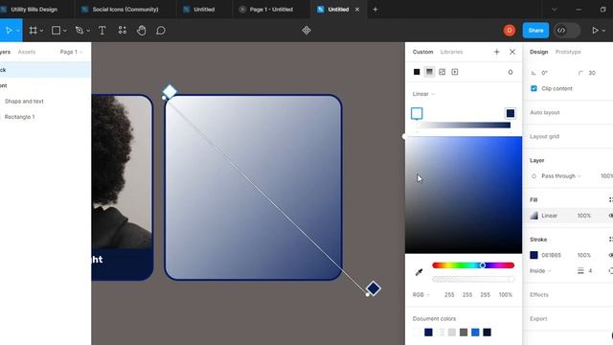Viewport: 613px width, 345px height.
Task: Select the Shape and text layer
Action: tap(24, 101)
